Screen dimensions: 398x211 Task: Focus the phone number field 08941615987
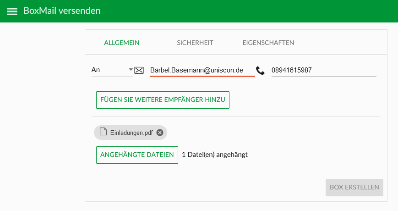pos(324,70)
